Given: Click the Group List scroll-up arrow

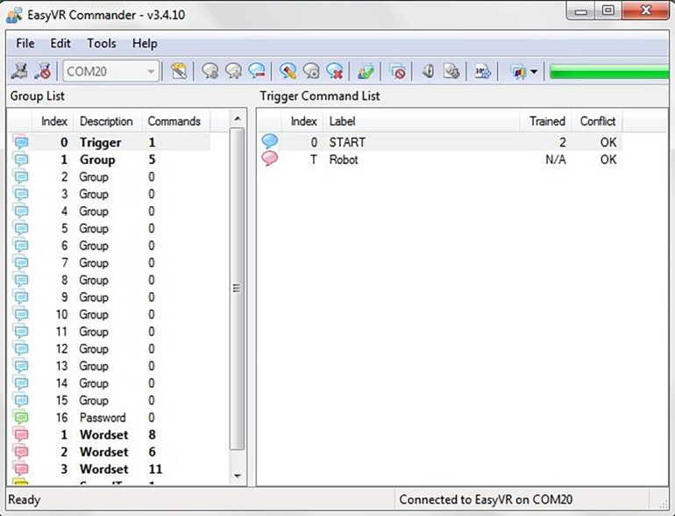Looking at the screenshot, I should (238, 118).
